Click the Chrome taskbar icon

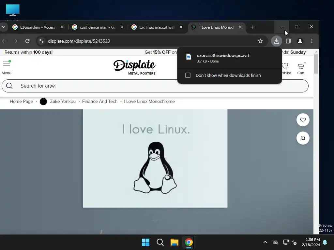coord(189,242)
